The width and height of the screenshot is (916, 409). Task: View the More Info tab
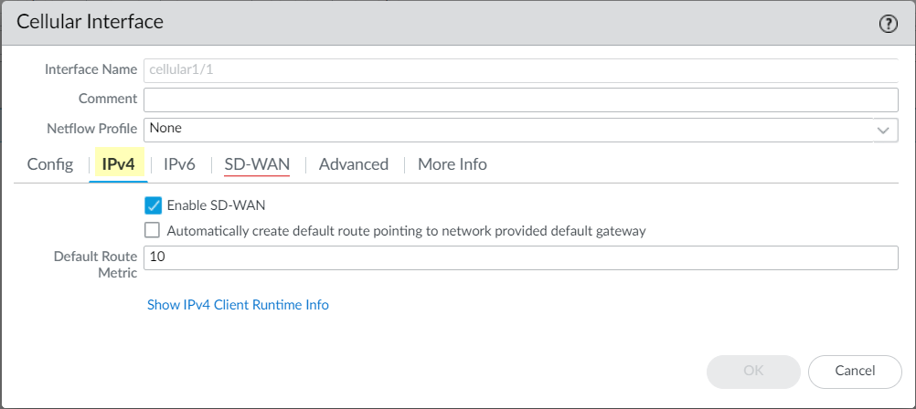point(452,164)
